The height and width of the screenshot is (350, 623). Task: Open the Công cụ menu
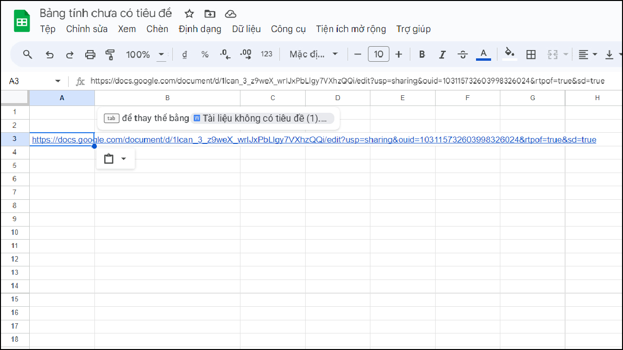288,29
